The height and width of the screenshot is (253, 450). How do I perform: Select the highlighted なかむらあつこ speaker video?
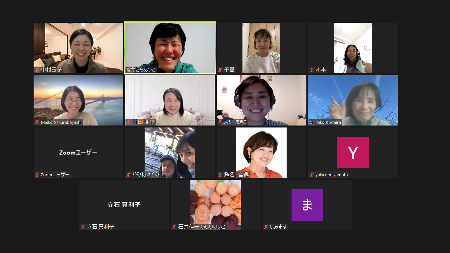pos(170,48)
